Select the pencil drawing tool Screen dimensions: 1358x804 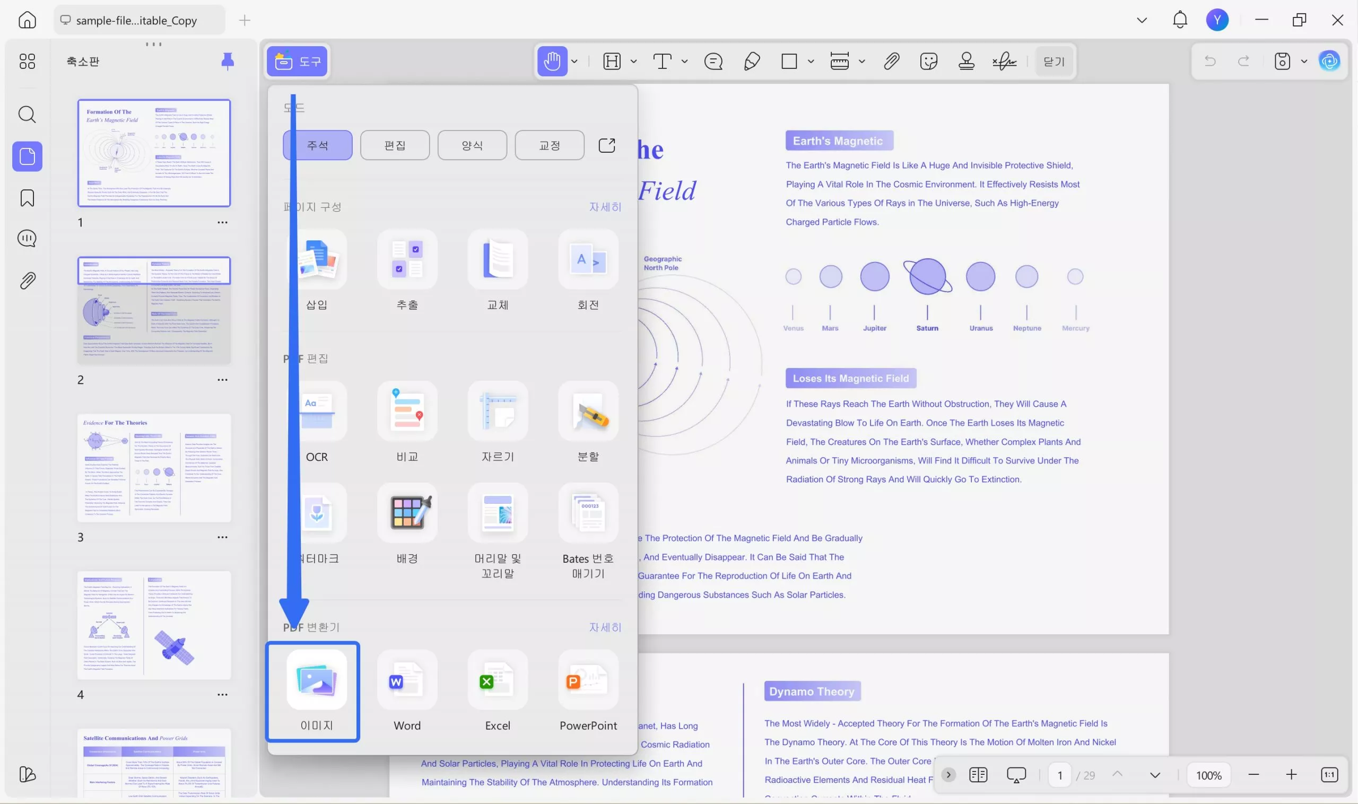click(x=752, y=61)
